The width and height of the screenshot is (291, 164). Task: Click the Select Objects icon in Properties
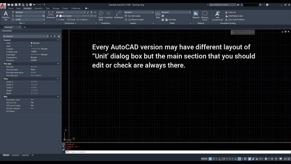(x=55, y=36)
